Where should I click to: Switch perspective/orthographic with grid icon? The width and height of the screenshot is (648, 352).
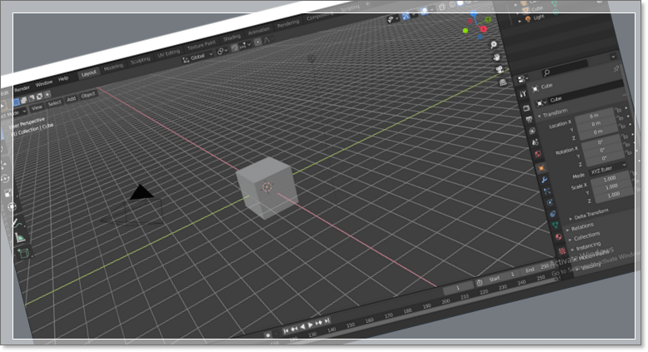(x=503, y=82)
